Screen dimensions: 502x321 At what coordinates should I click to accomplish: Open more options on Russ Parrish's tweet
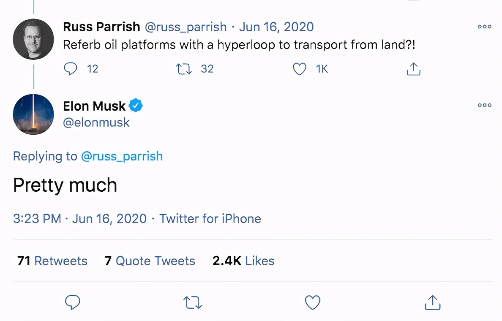point(484,27)
